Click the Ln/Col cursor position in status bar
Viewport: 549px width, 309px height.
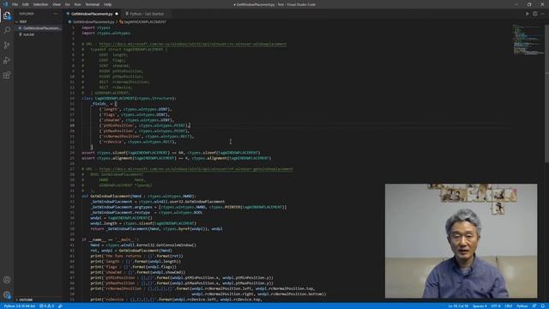[458, 306]
